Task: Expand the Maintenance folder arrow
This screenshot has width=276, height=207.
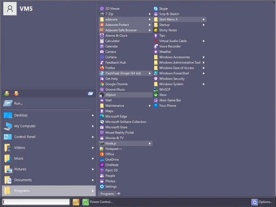Action: click(x=150, y=106)
